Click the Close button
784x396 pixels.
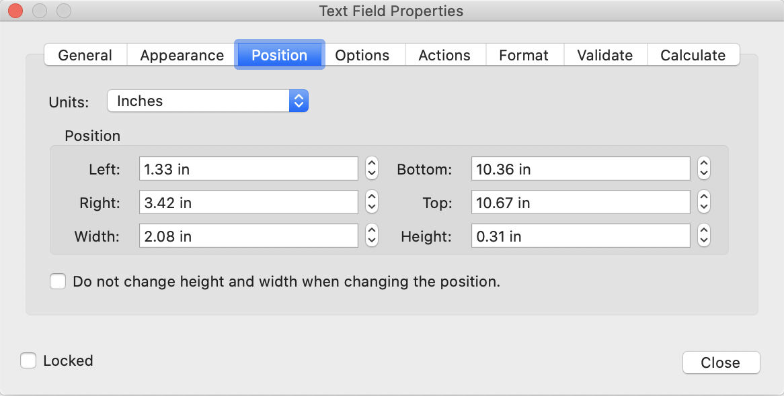pyautogui.click(x=721, y=362)
